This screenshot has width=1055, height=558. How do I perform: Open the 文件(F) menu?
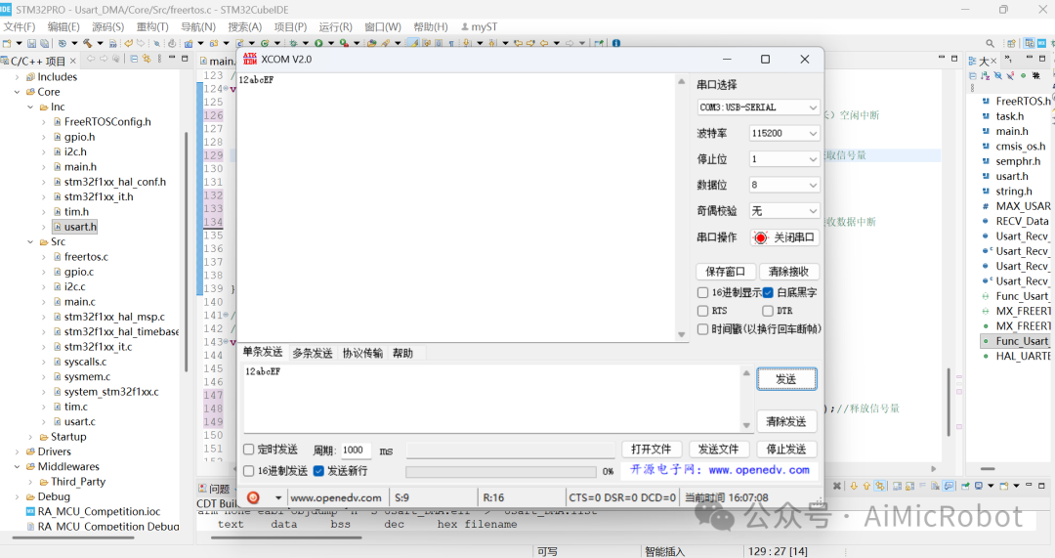(20, 26)
